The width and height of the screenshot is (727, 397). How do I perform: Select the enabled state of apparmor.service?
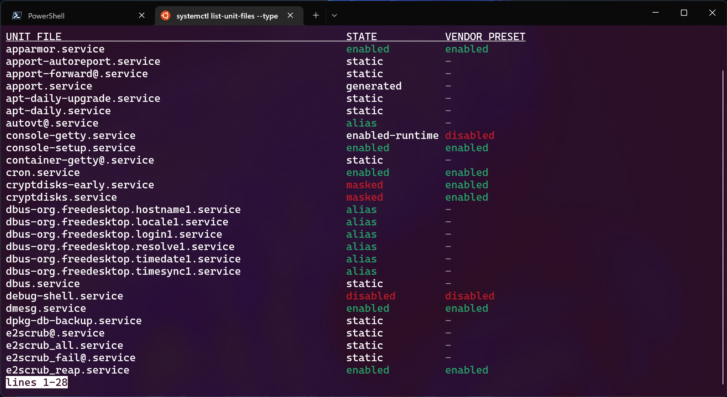(368, 49)
